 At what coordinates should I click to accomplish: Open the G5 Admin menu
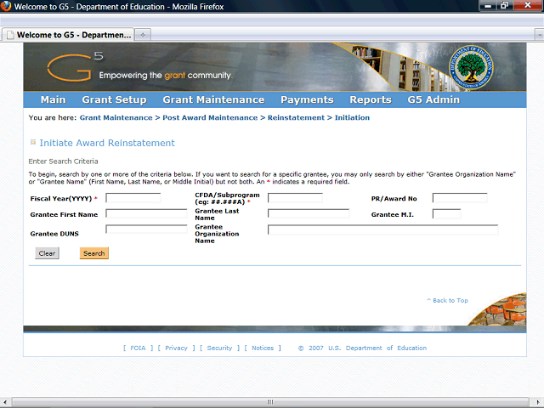[x=433, y=99]
